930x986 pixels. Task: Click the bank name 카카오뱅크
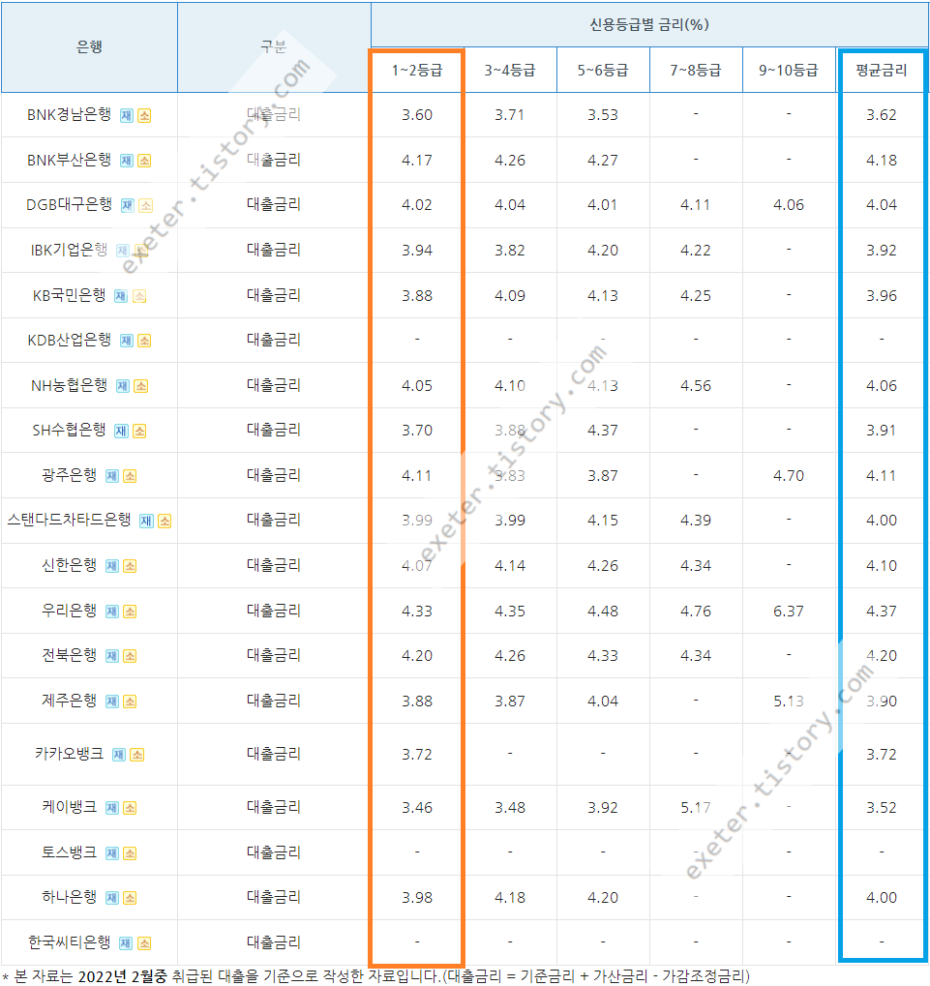[x=69, y=754]
